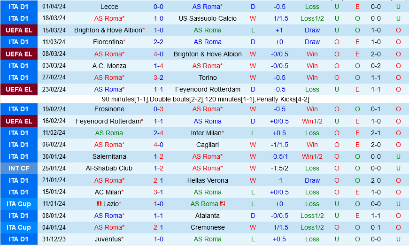Open the Lecce team page
Screen dimensions: 409x247
point(109,7)
